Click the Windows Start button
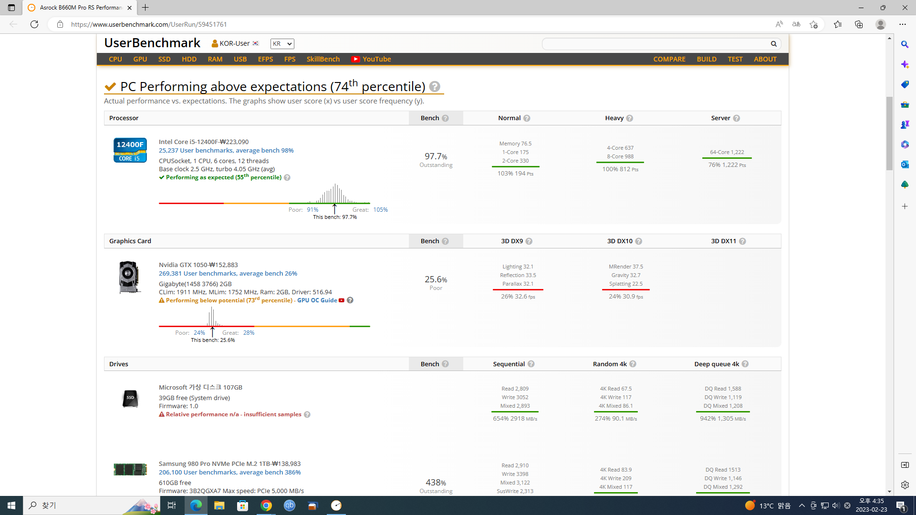 tap(11, 505)
